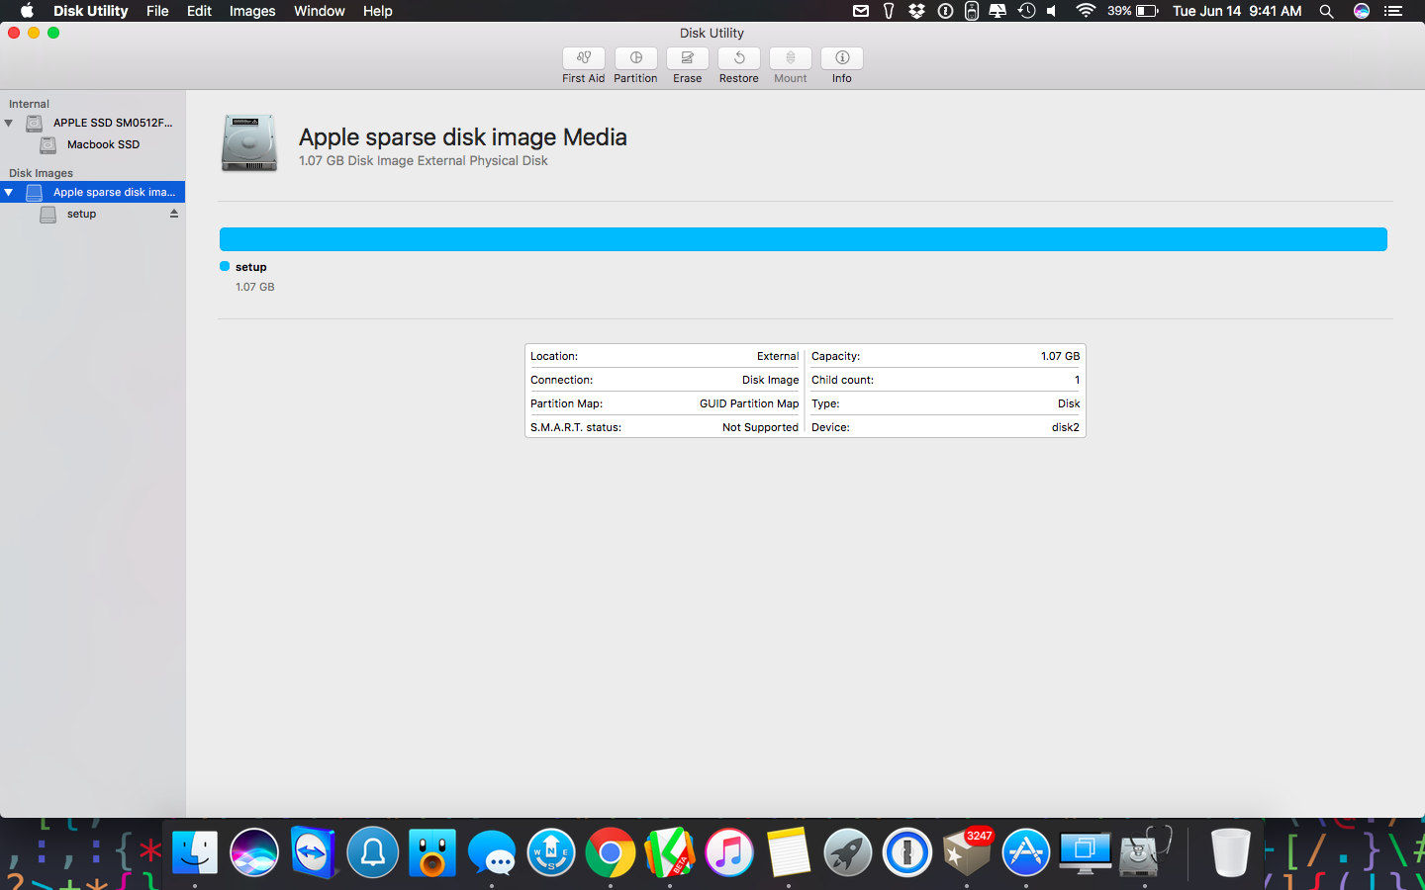Open the Info toolbar button
The height and width of the screenshot is (890, 1425).
point(842,58)
